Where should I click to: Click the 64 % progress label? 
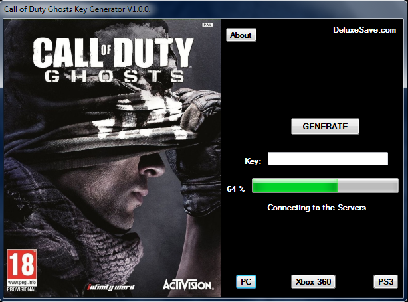(x=236, y=189)
